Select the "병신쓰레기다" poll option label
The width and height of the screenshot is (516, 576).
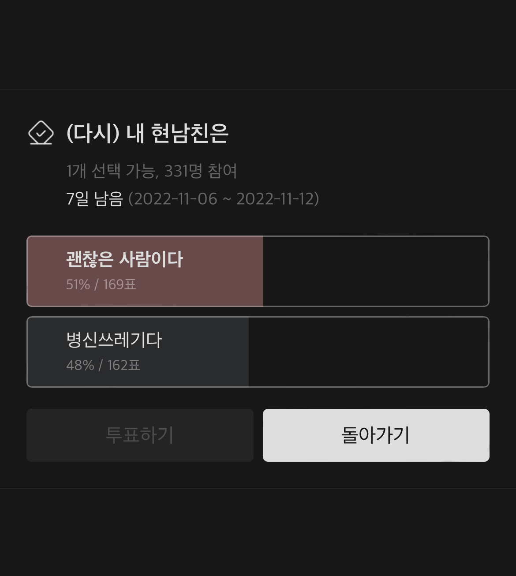[x=114, y=340]
